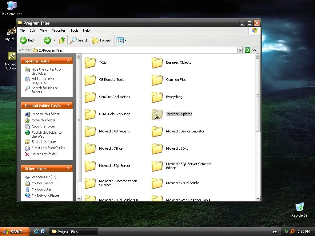Open the 7-Zip folder icon
The height and width of the screenshot is (236, 315).
pos(90,63)
